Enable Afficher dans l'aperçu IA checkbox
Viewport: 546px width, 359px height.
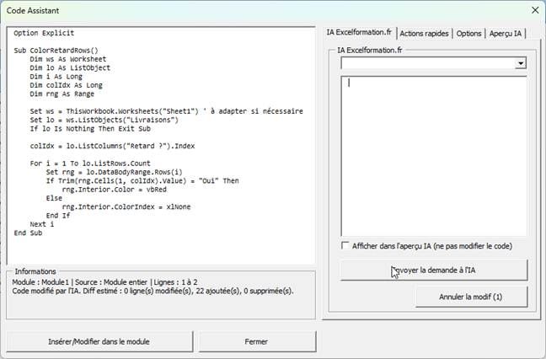click(345, 245)
